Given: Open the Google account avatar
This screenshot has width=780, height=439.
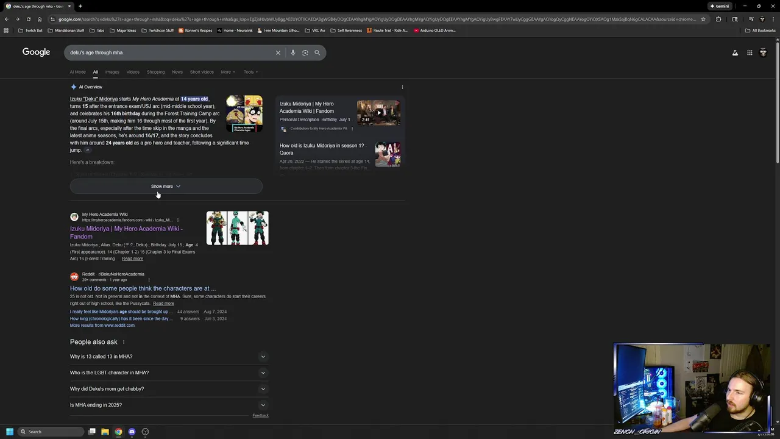Looking at the screenshot, I should pyautogui.click(x=763, y=52).
